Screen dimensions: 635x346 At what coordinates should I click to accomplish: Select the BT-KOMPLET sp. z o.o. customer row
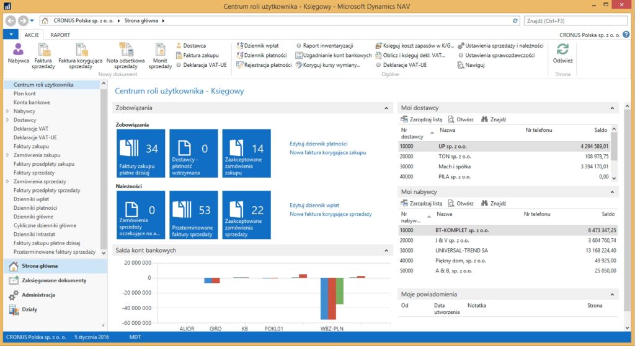click(x=461, y=230)
